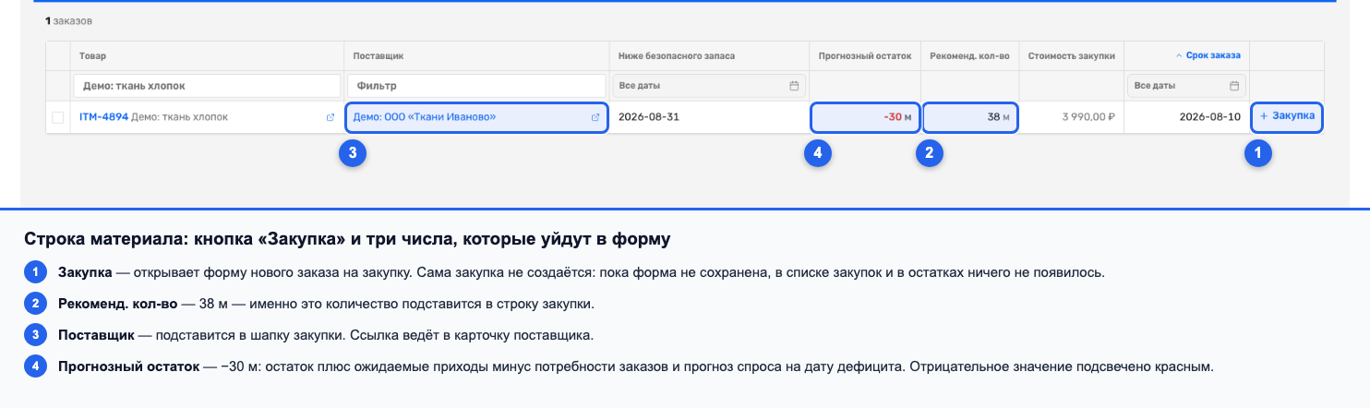Select the order date cell 2026-08-10
This screenshot has width=1370, height=408.
pos(1187,117)
